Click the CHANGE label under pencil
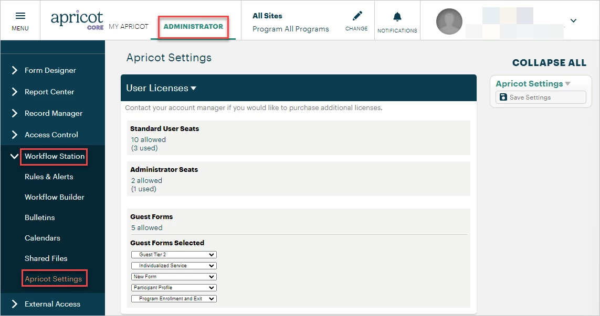600x316 pixels. [x=356, y=29]
